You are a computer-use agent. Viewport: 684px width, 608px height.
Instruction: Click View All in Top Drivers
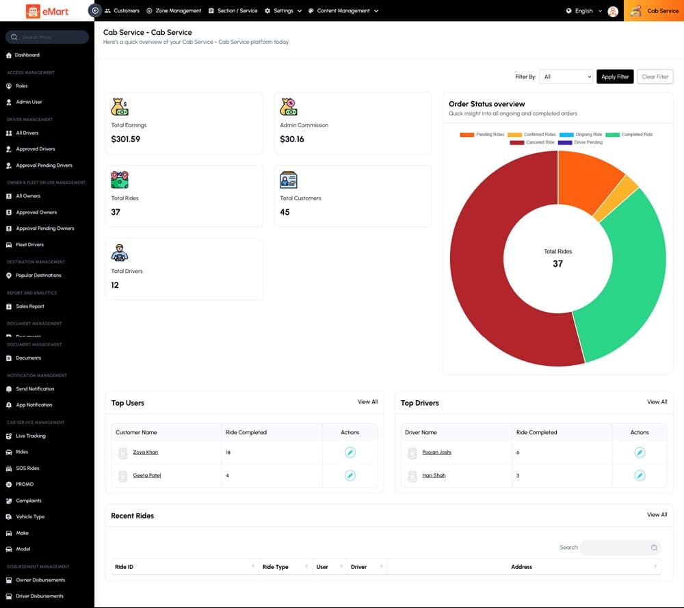pos(657,402)
